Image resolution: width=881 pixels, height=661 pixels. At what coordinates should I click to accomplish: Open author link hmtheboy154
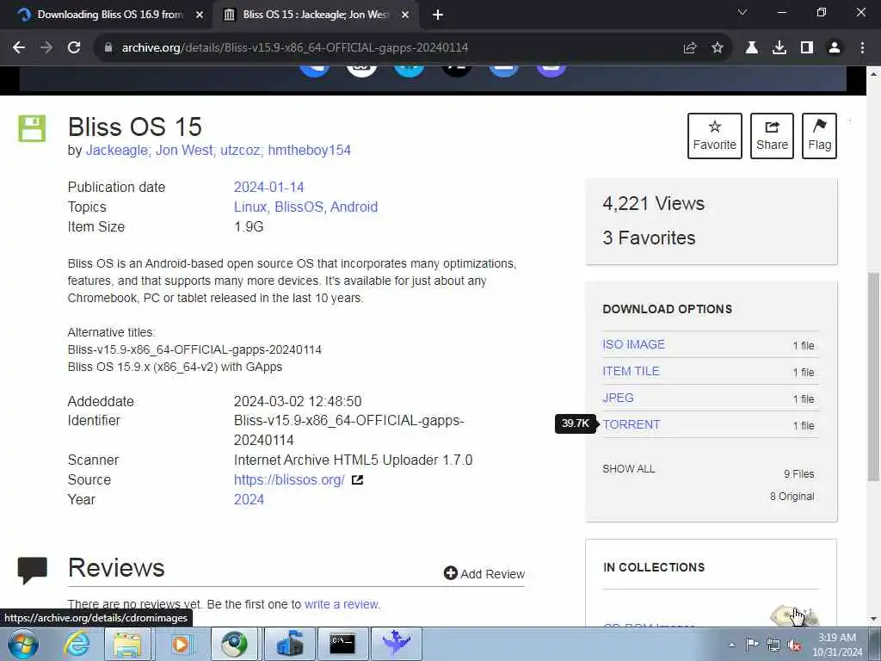[x=310, y=151]
